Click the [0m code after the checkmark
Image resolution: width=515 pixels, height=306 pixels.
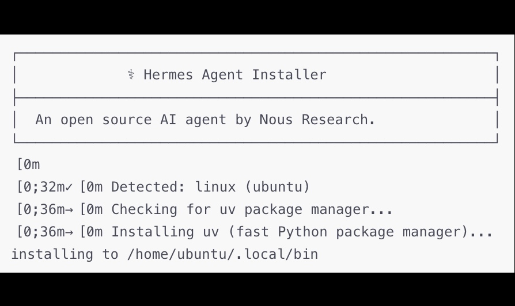pyautogui.click(x=91, y=187)
